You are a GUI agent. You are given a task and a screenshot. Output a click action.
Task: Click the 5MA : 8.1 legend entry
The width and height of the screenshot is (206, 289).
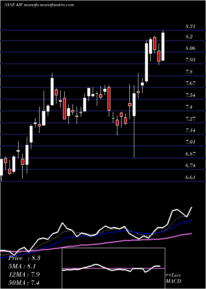coord(22,266)
